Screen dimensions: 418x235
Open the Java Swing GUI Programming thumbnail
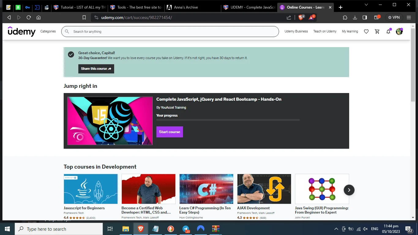(x=322, y=189)
